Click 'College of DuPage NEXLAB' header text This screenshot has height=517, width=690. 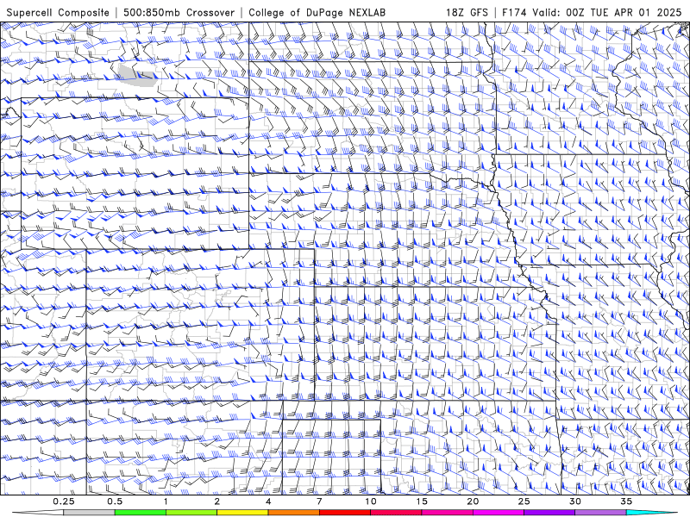(317, 12)
